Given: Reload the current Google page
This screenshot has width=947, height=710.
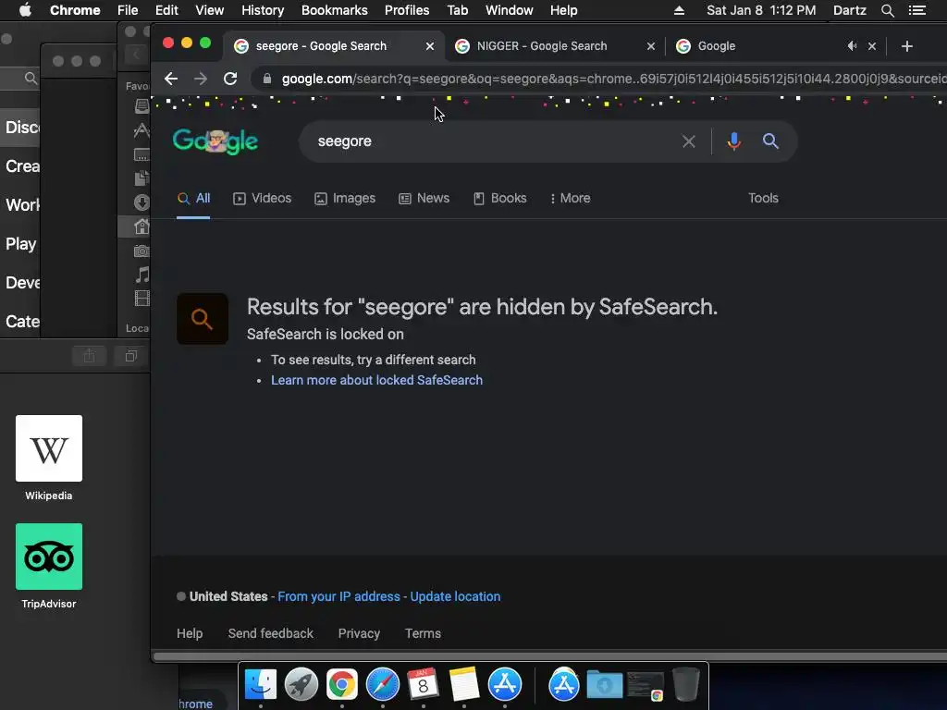Looking at the screenshot, I should pyautogui.click(x=230, y=79).
